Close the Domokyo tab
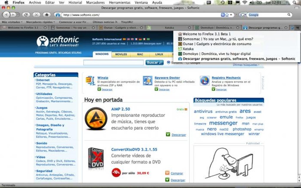This screenshot has width=301, height=188. tap(238, 28)
